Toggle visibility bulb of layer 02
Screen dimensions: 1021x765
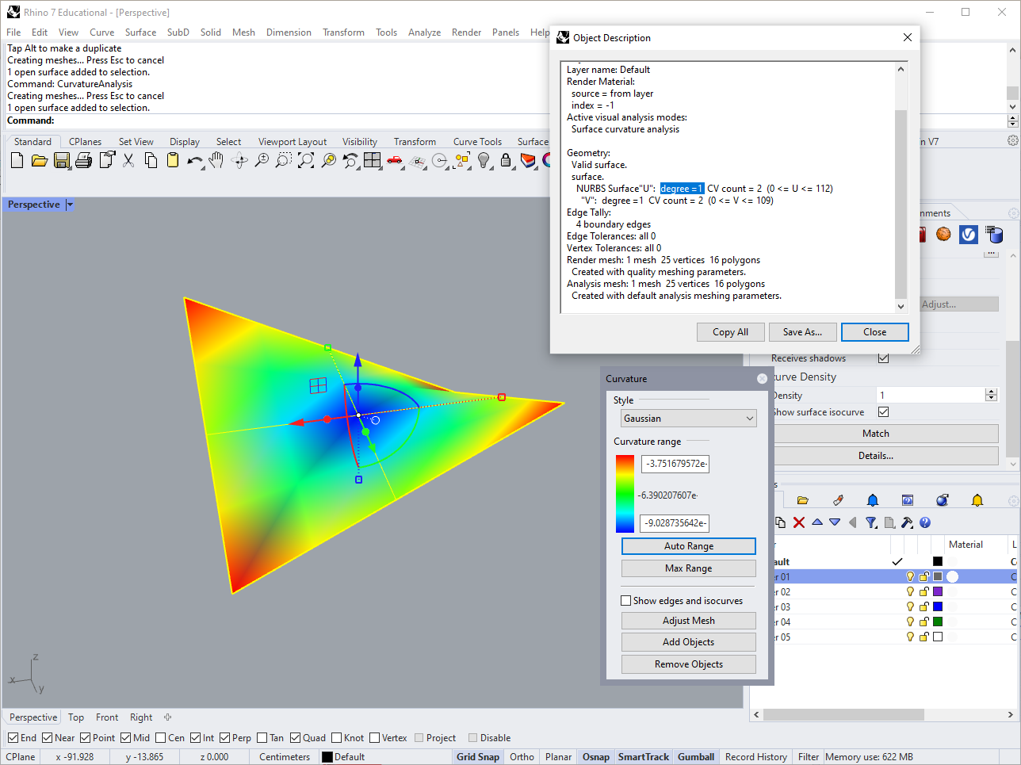(910, 592)
